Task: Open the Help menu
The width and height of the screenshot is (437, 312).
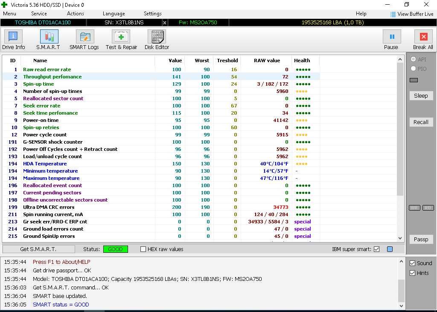Action: [x=361, y=14]
